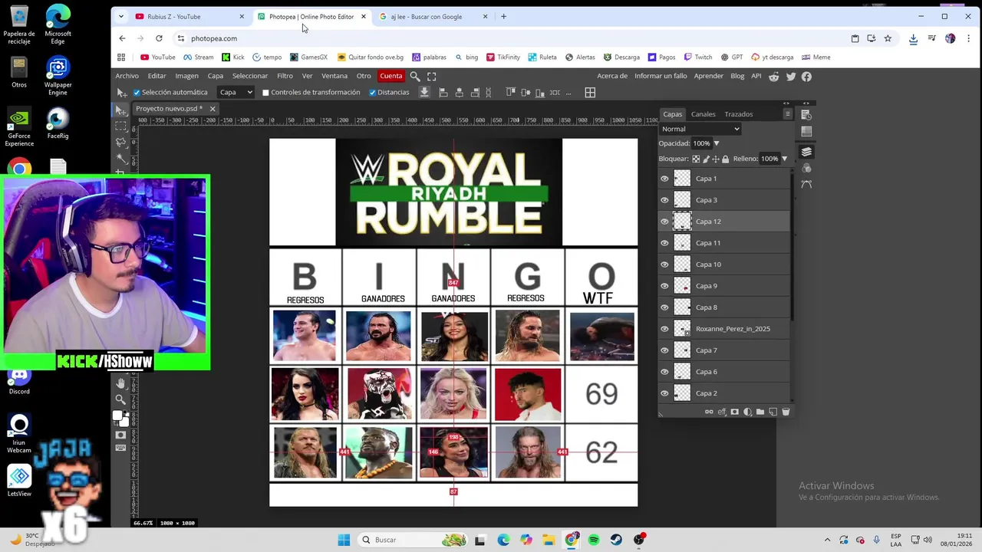Viewport: 982px width, 552px height.
Task: Add a raster mask to layer
Action: [x=734, y=412]
